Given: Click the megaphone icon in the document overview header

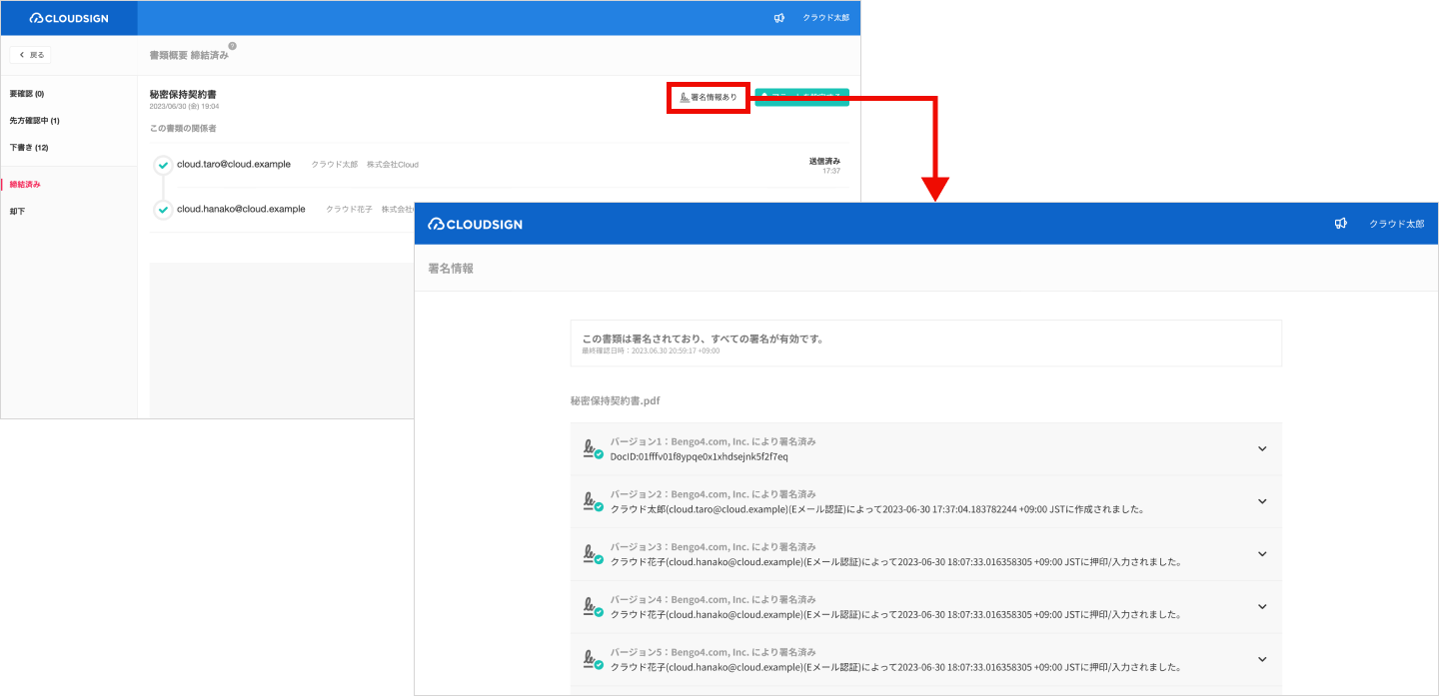Looking at the screenshot, I should pos(779,18).
